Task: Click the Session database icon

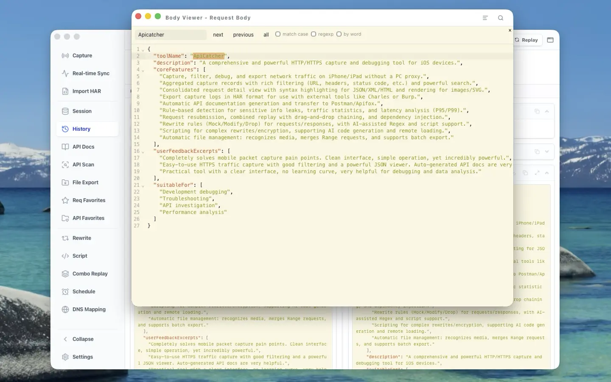Action: coord(65,111)
